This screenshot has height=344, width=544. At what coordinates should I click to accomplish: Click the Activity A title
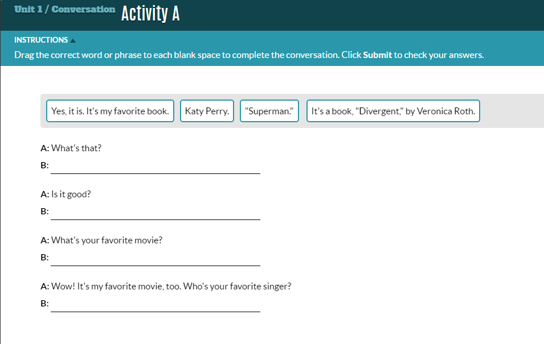click(x=150, y=14)
